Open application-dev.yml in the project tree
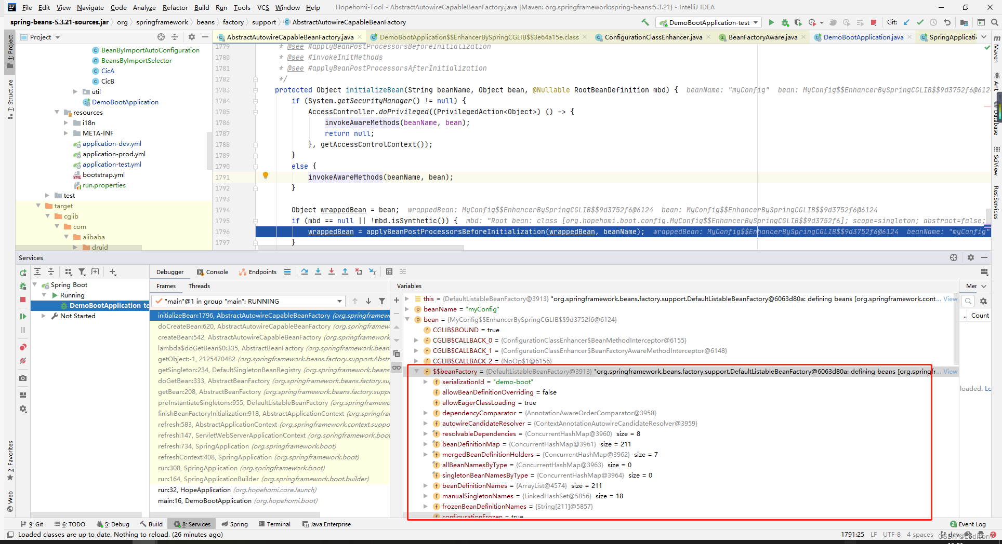Viewport: 1002px width, 544px height. [x=112, y=144]
